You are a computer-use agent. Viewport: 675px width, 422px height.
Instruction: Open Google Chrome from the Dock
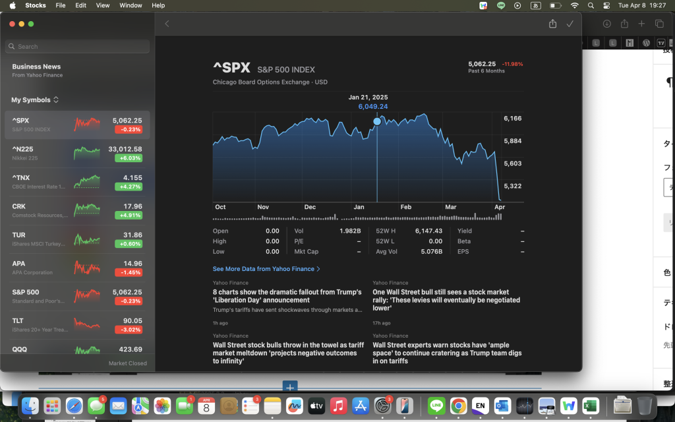[x=459, y=406]
